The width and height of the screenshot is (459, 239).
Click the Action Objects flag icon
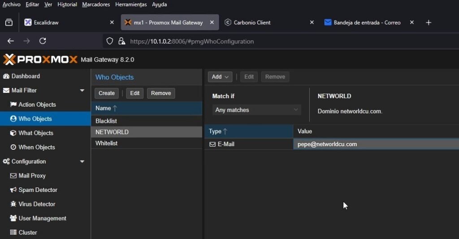pyautogui.click(x=13, y=104)
